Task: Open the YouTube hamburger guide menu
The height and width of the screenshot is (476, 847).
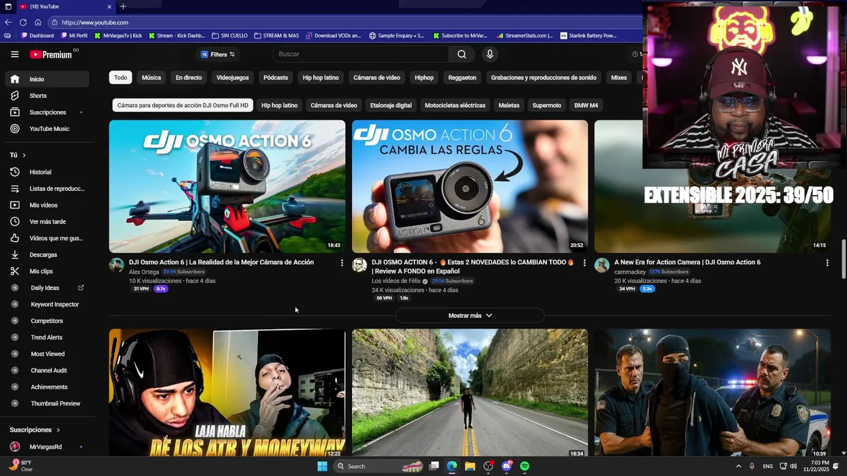Action: pos(15,54)
